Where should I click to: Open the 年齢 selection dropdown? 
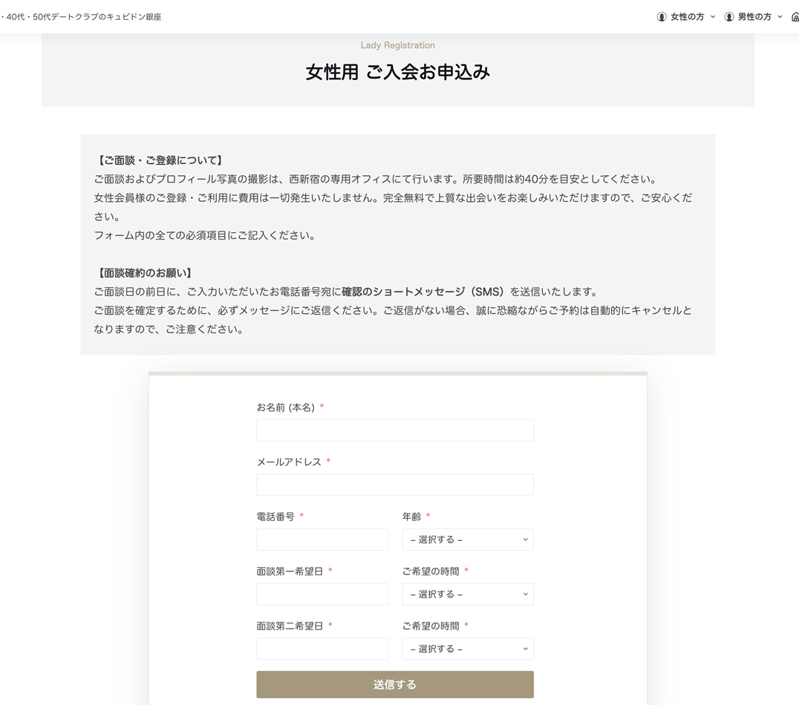pyautogui.click(x=467, y=539)
